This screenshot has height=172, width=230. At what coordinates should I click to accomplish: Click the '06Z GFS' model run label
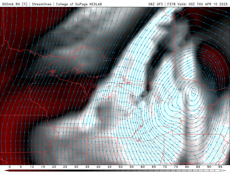pos(156,4)
